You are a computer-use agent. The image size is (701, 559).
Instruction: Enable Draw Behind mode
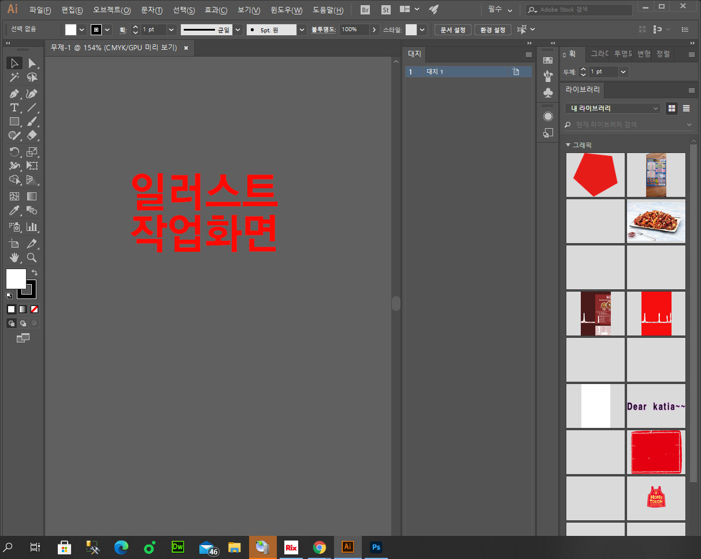[23, 323]
